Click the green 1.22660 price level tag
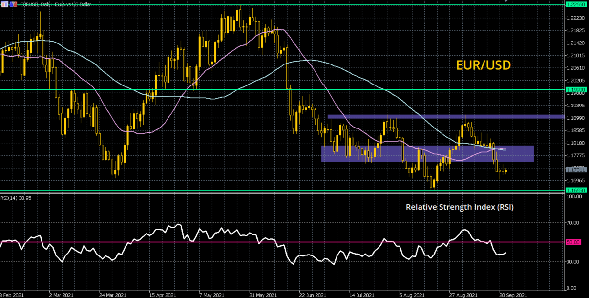Viewport: 589px width, 298px height. coord(576,5)
